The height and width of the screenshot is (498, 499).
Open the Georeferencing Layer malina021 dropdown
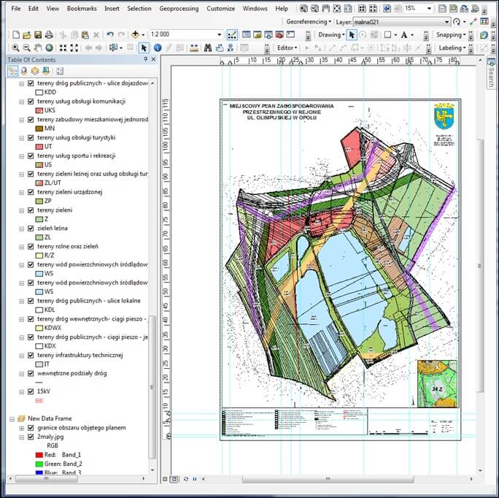coord(446,22)
